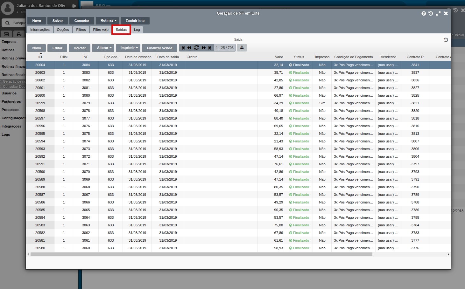Screen dimensions: 465x289
Task: Select the row with ID 20580
Action: tap(238, 248)
